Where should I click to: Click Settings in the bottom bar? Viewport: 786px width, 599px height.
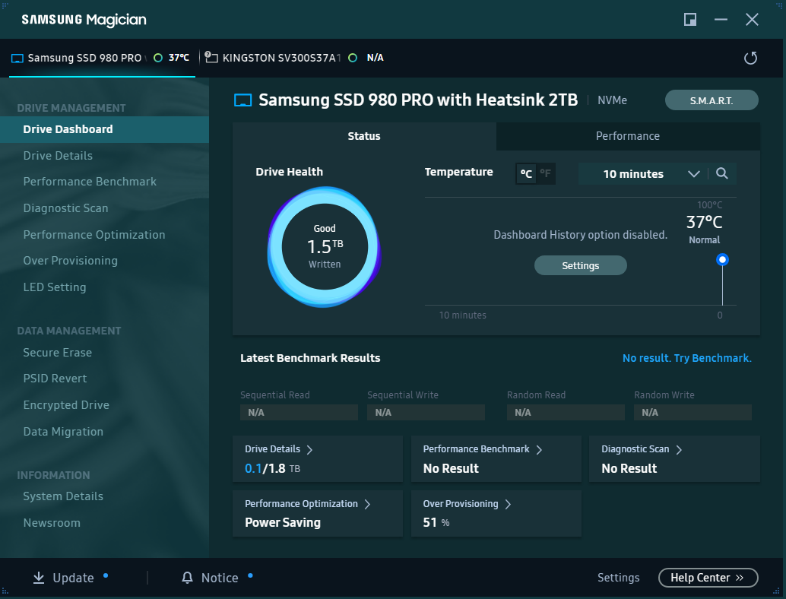pos(618,578)
